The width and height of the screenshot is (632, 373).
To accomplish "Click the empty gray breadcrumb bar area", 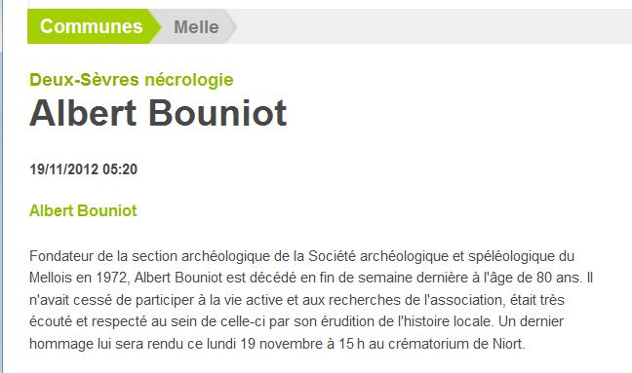I will [x=433, y=26].
